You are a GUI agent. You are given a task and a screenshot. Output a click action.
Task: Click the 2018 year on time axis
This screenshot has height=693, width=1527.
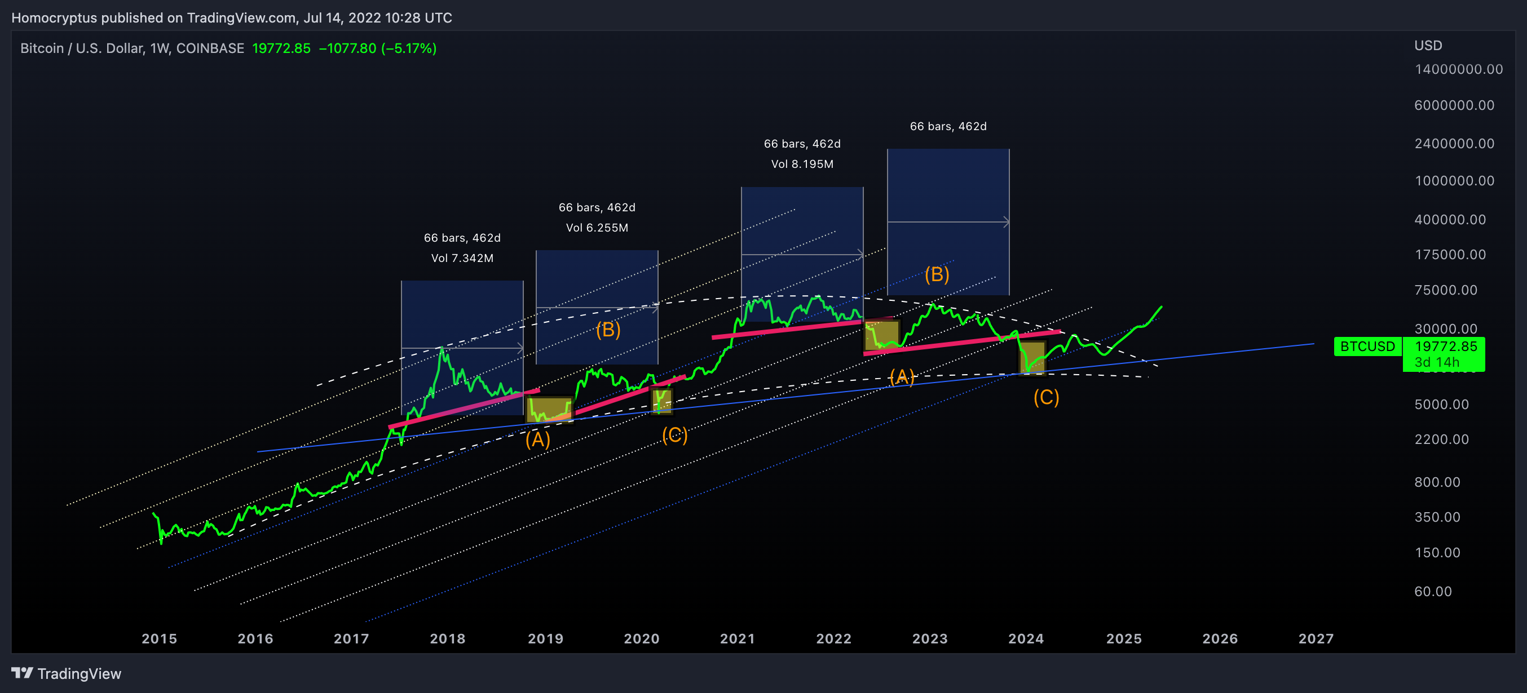click(x=448, y=638)
